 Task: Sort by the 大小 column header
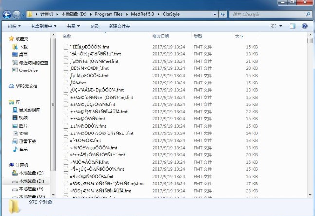point(239,36)
